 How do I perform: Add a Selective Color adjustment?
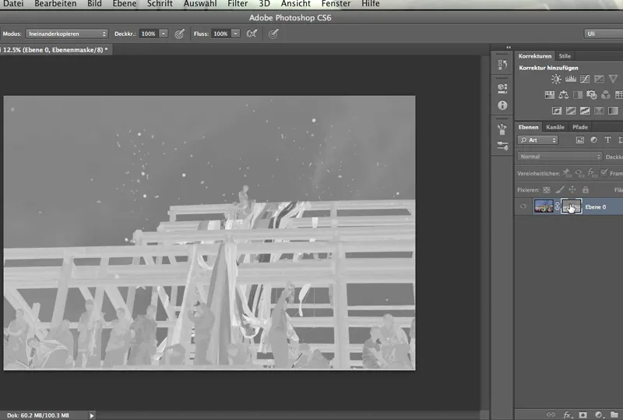(599, 111)
